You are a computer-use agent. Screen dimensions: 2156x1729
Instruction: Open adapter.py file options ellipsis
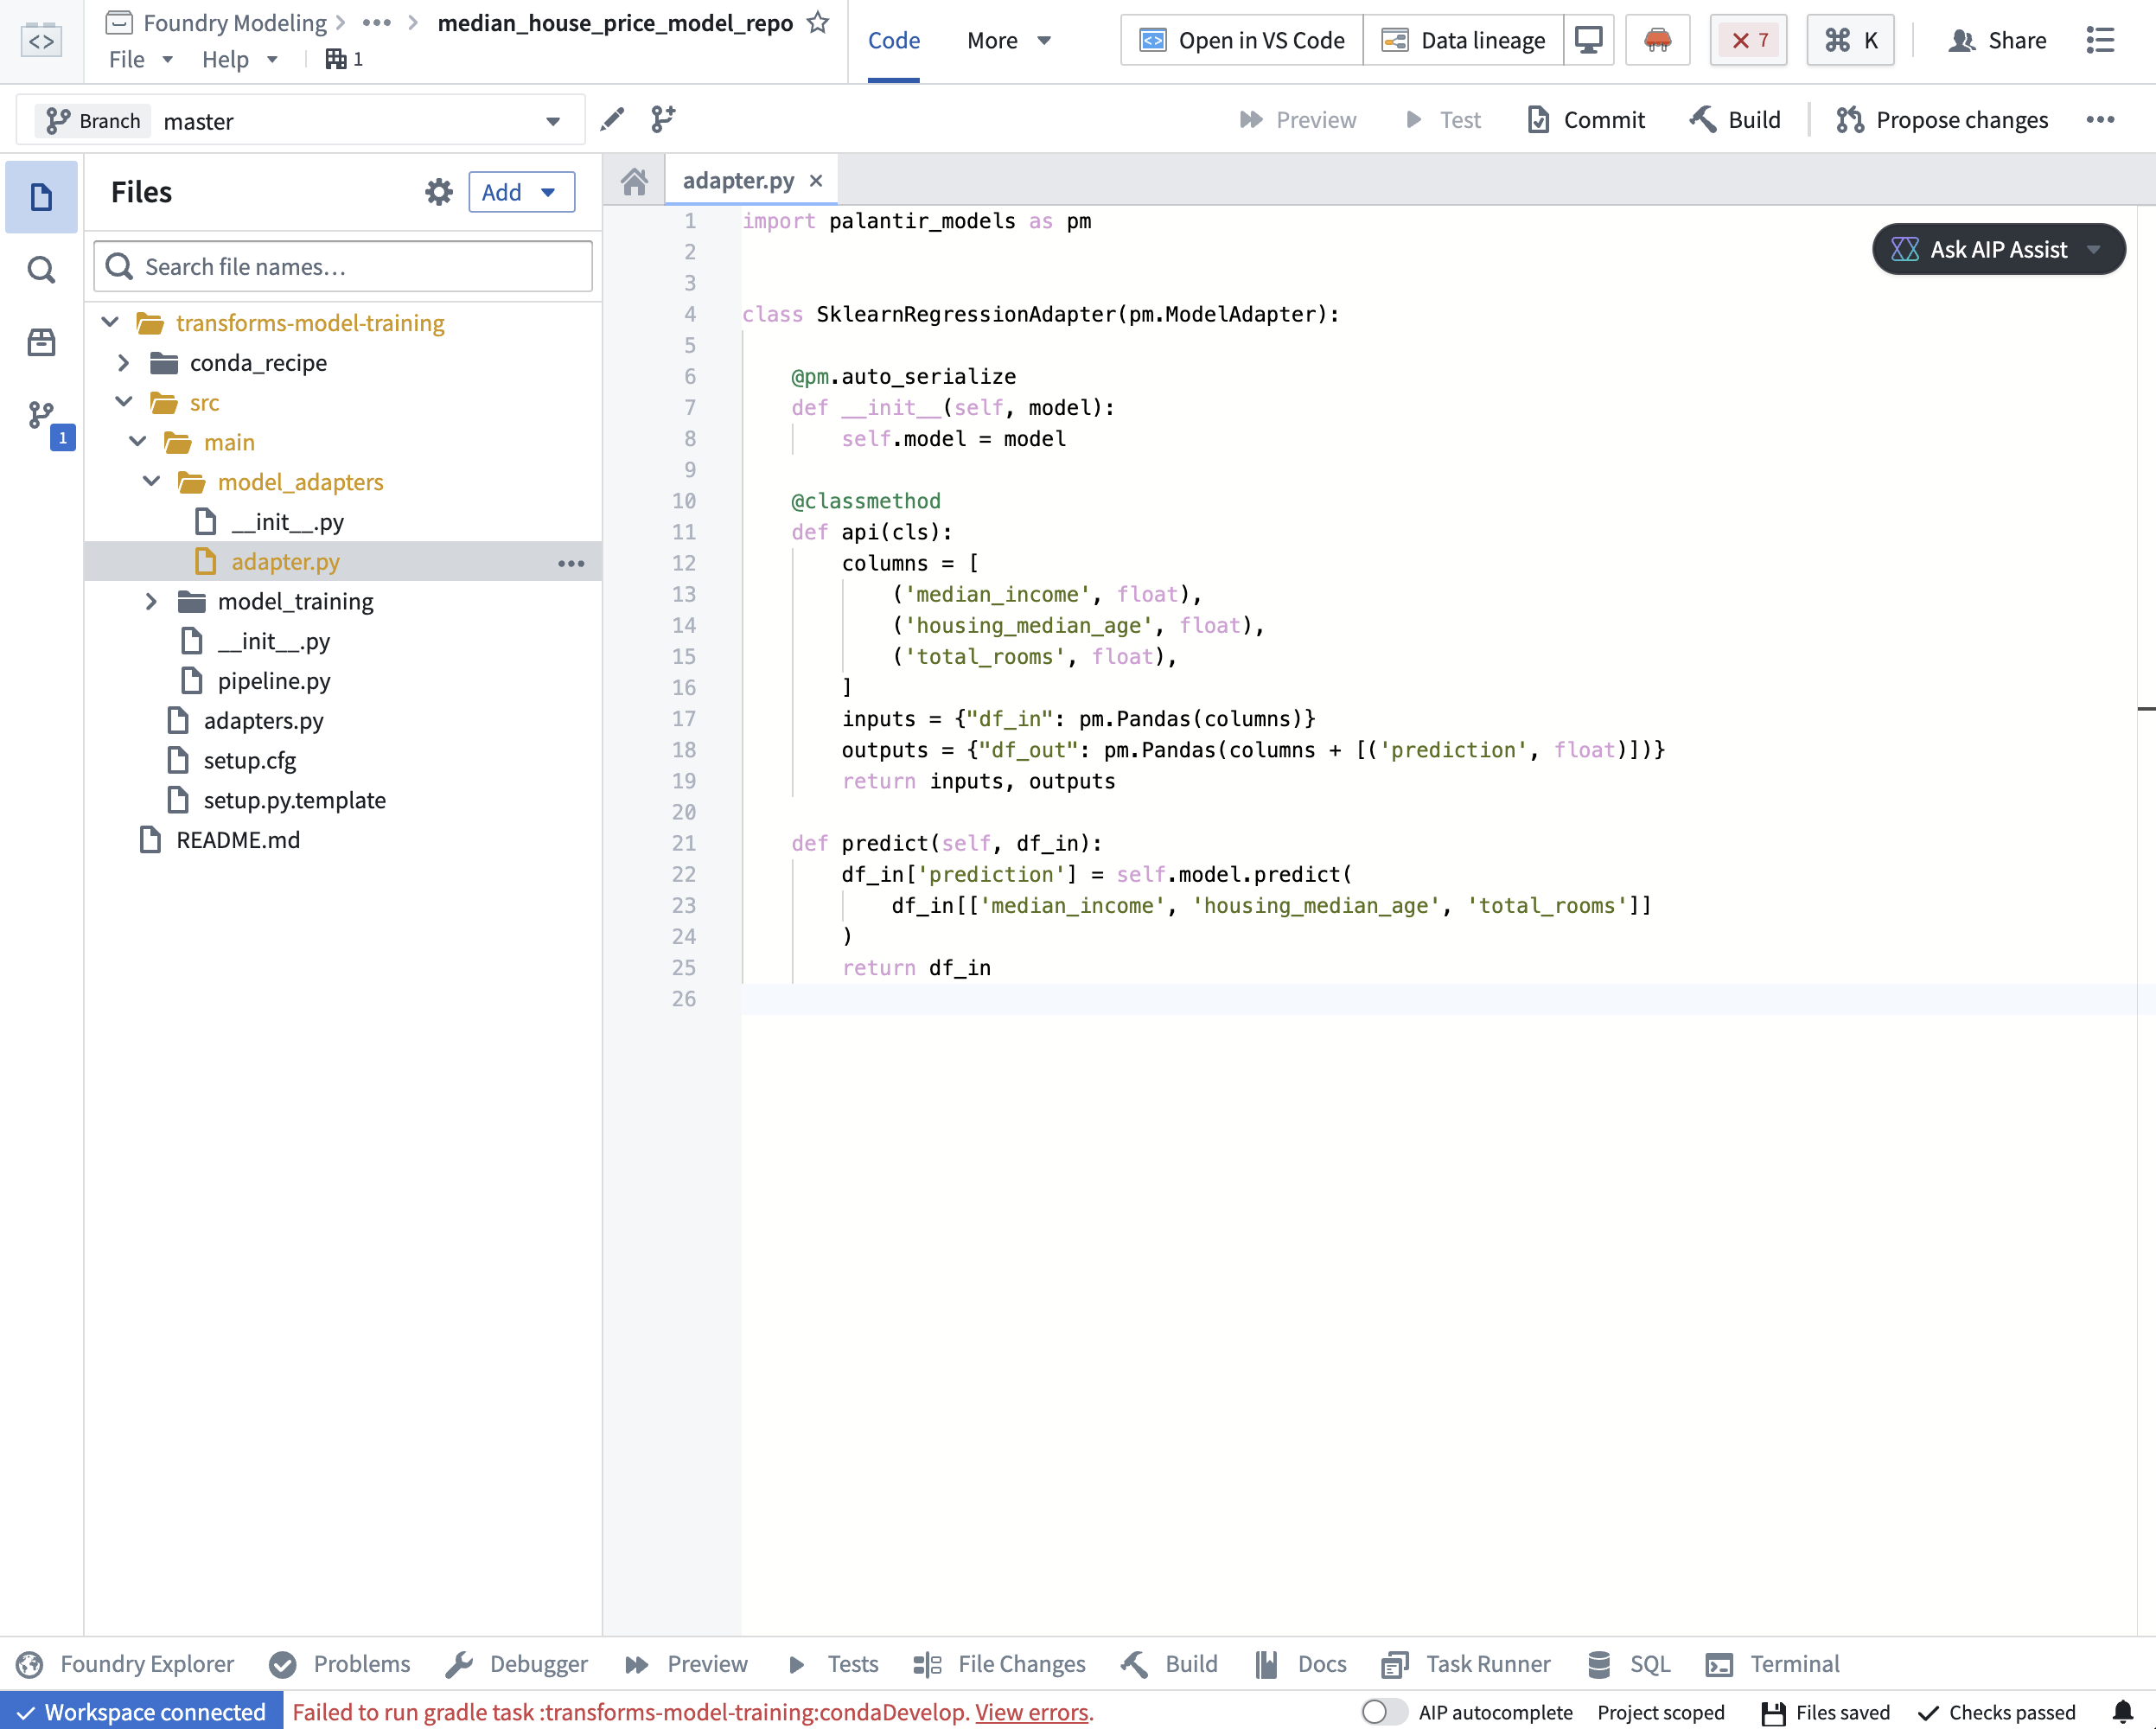click(571, 563)
